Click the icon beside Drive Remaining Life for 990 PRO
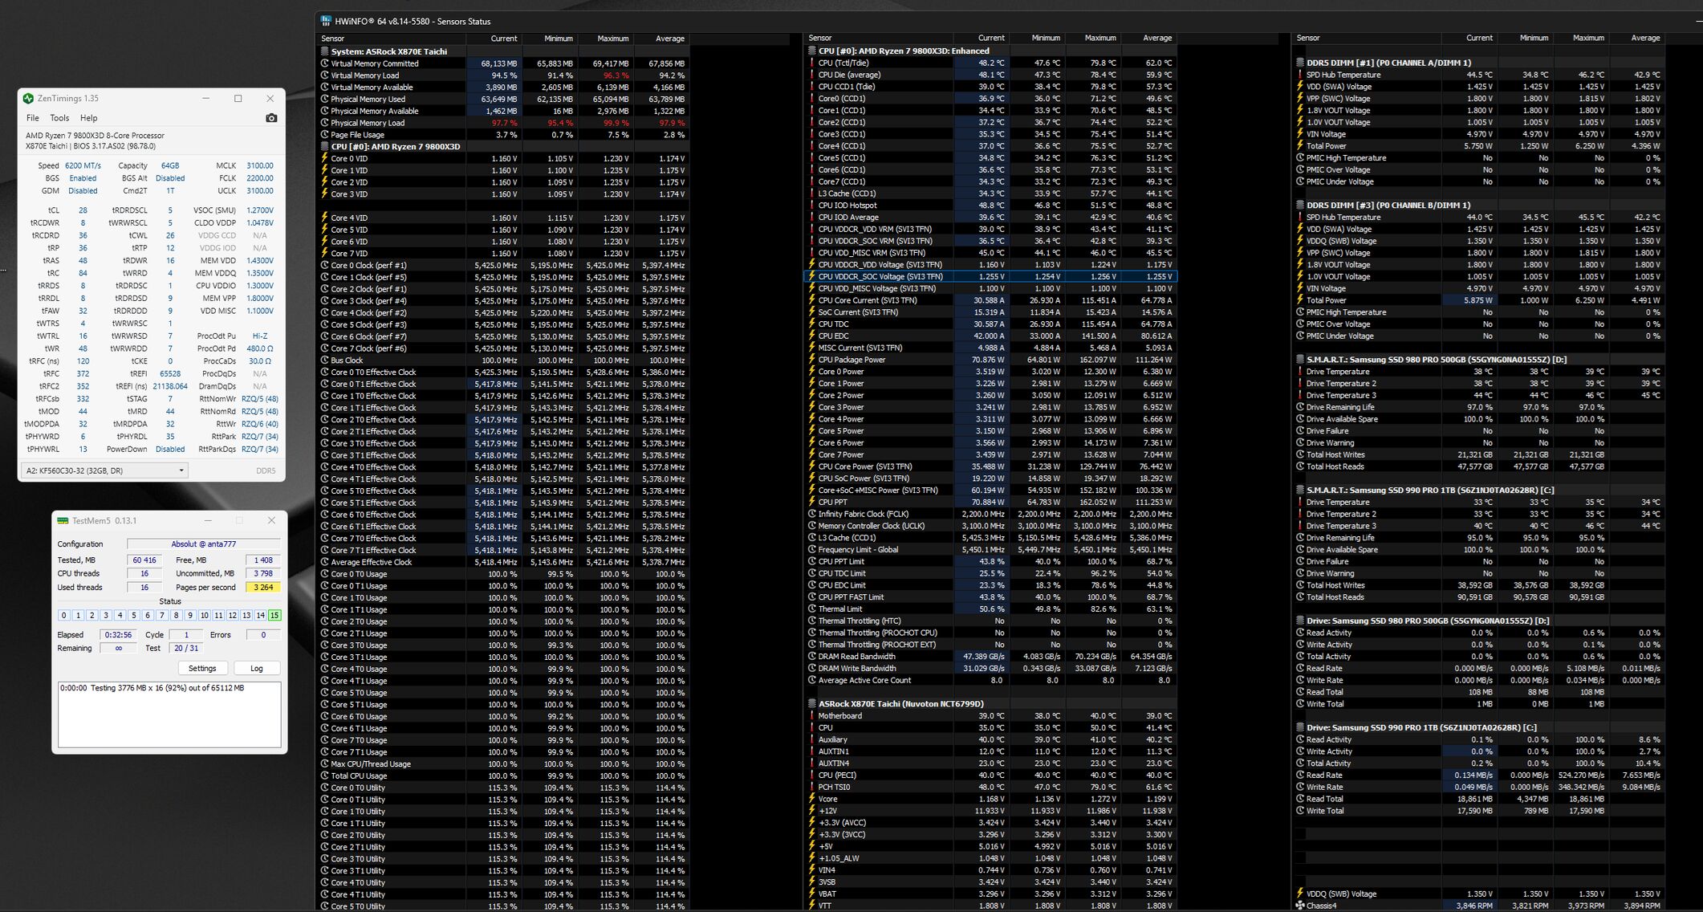 pyautogui.click(x=1300, y=538)
